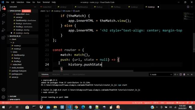The height and width of the screenshot is (110, 195).
Task: Click the UTF-8 encoding indicator
Action: (156, 103)
